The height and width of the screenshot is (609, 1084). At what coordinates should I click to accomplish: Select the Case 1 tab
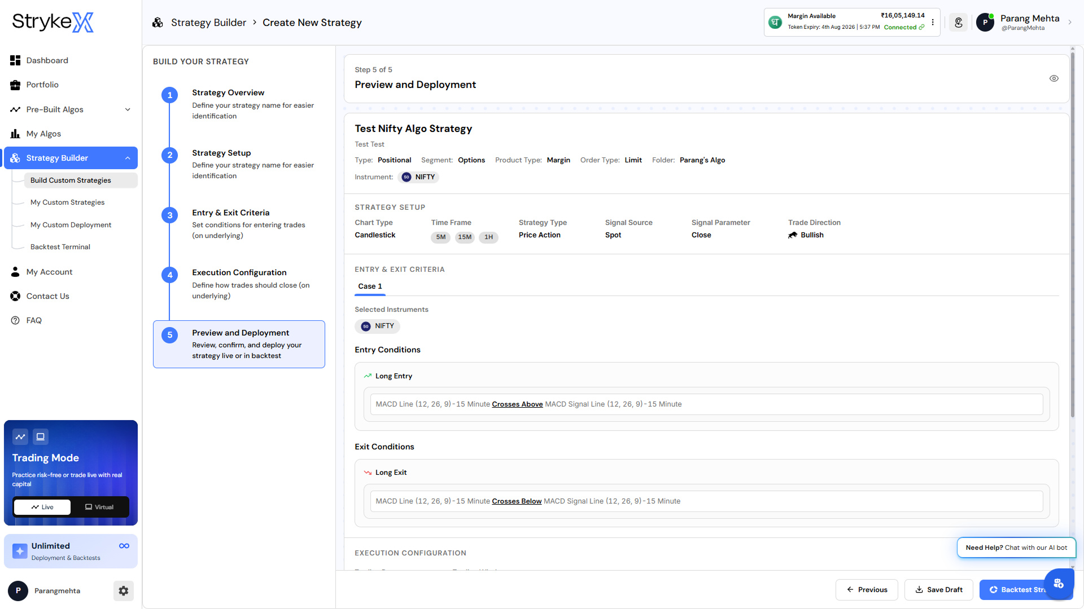[370, 286]
